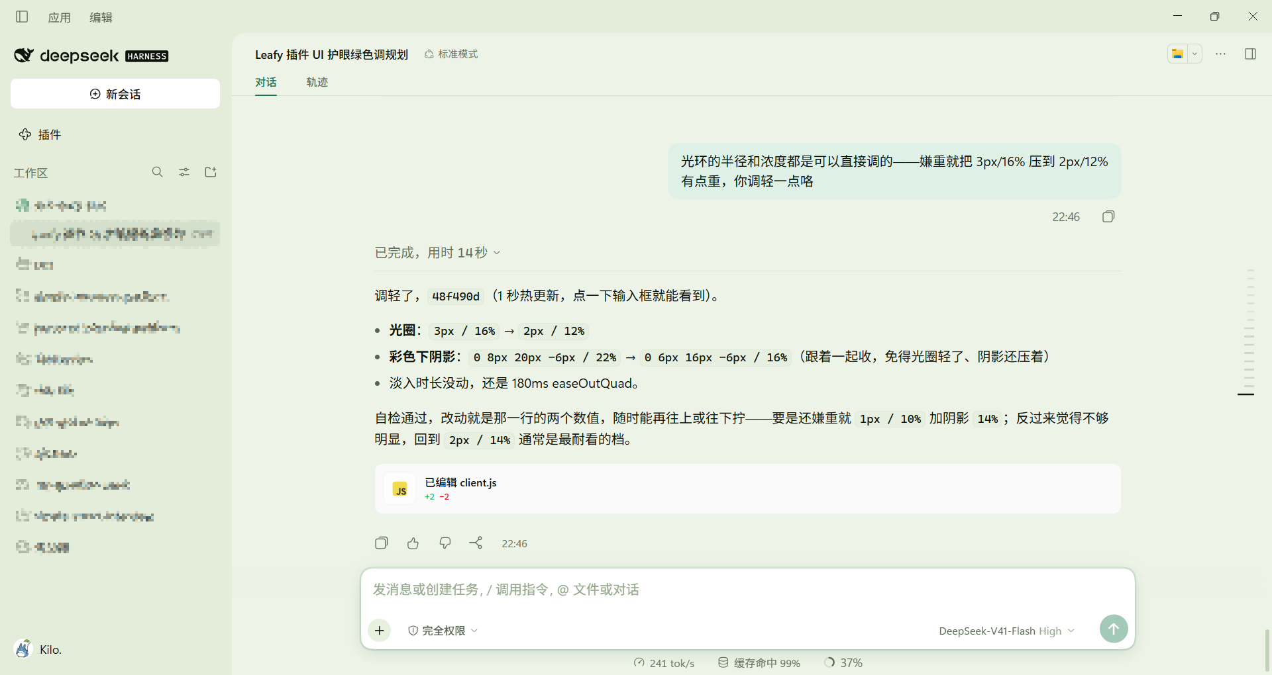Open the 完全权限 permission dropdown

[x=443, y=631]
